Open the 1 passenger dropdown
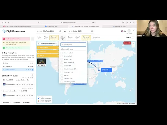The image size is (167, 125). pos(17,102)
